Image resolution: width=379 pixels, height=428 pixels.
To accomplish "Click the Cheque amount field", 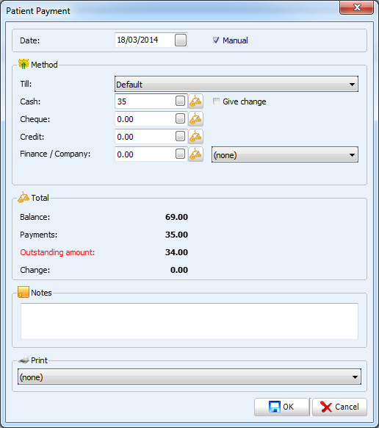I will [x=151, y=119].
